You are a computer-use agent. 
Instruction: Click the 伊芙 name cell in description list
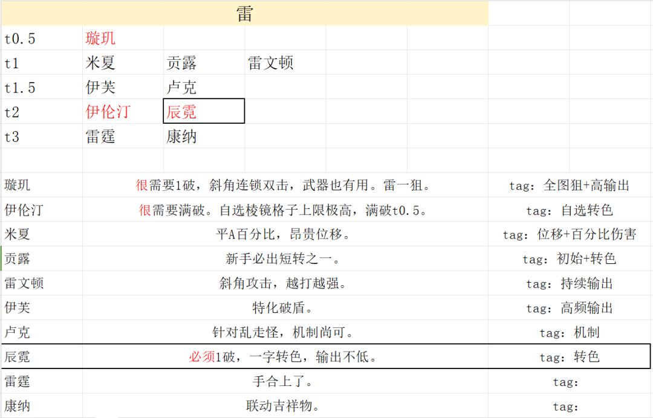[x=42, y=308]
